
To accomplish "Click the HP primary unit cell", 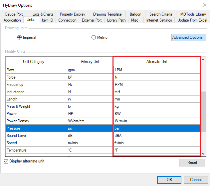I will (x=90, y=114).
